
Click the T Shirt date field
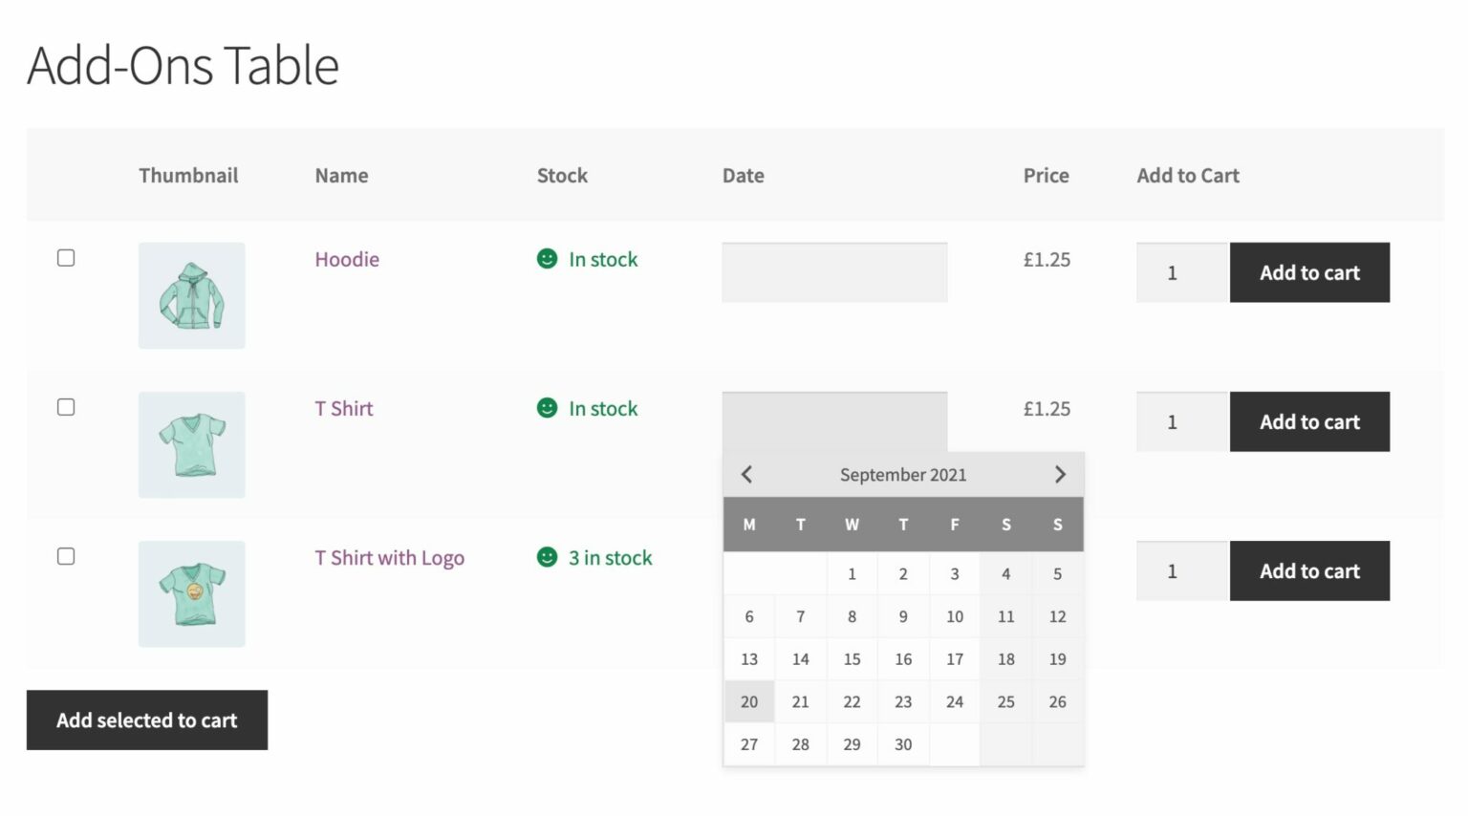click(834, 421)
